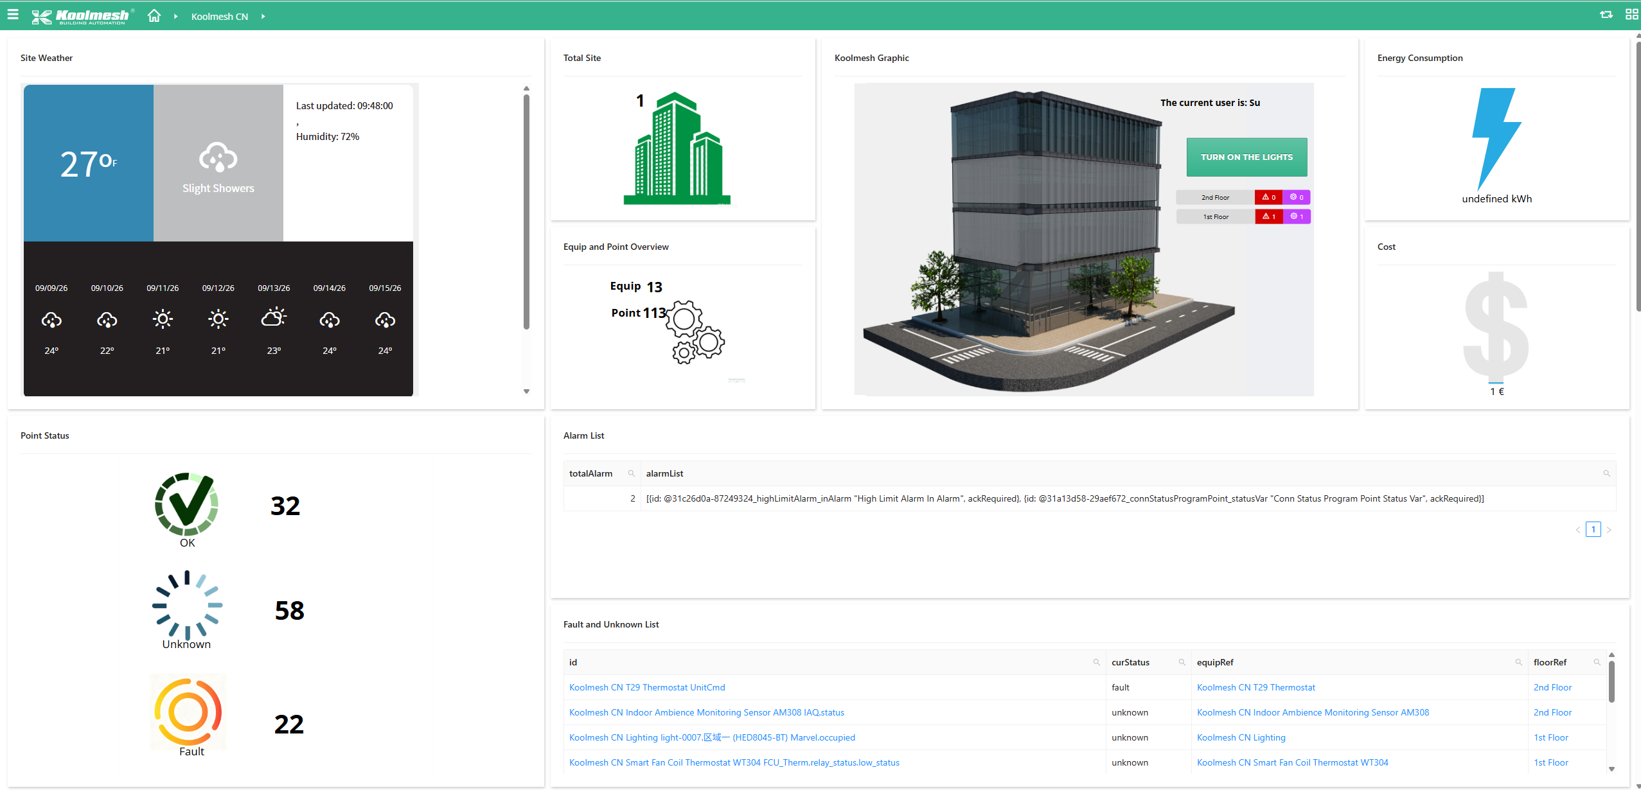
Task: Expand breadcrumb arrow after home icon
Action: point(175,17)
